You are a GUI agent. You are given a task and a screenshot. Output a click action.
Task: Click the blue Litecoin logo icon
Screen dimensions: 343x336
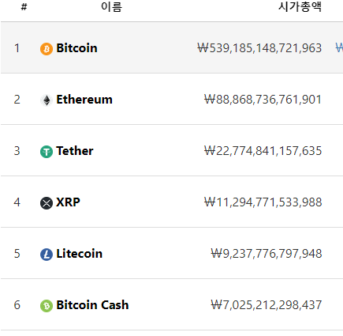47,255
